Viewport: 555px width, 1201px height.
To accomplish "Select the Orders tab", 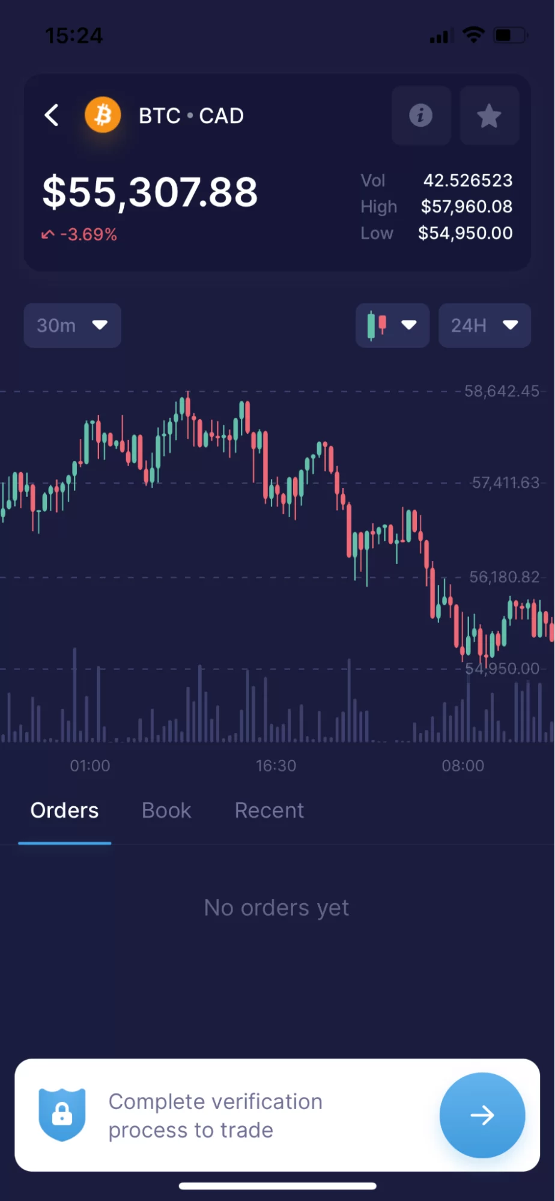I will [x=65, y=810].
